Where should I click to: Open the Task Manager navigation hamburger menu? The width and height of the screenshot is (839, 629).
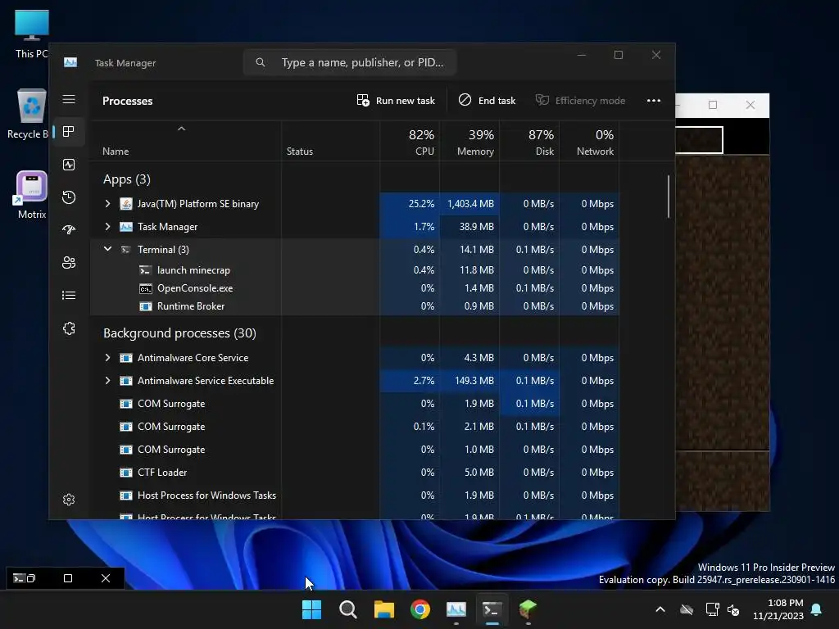(x=69, y=99)
